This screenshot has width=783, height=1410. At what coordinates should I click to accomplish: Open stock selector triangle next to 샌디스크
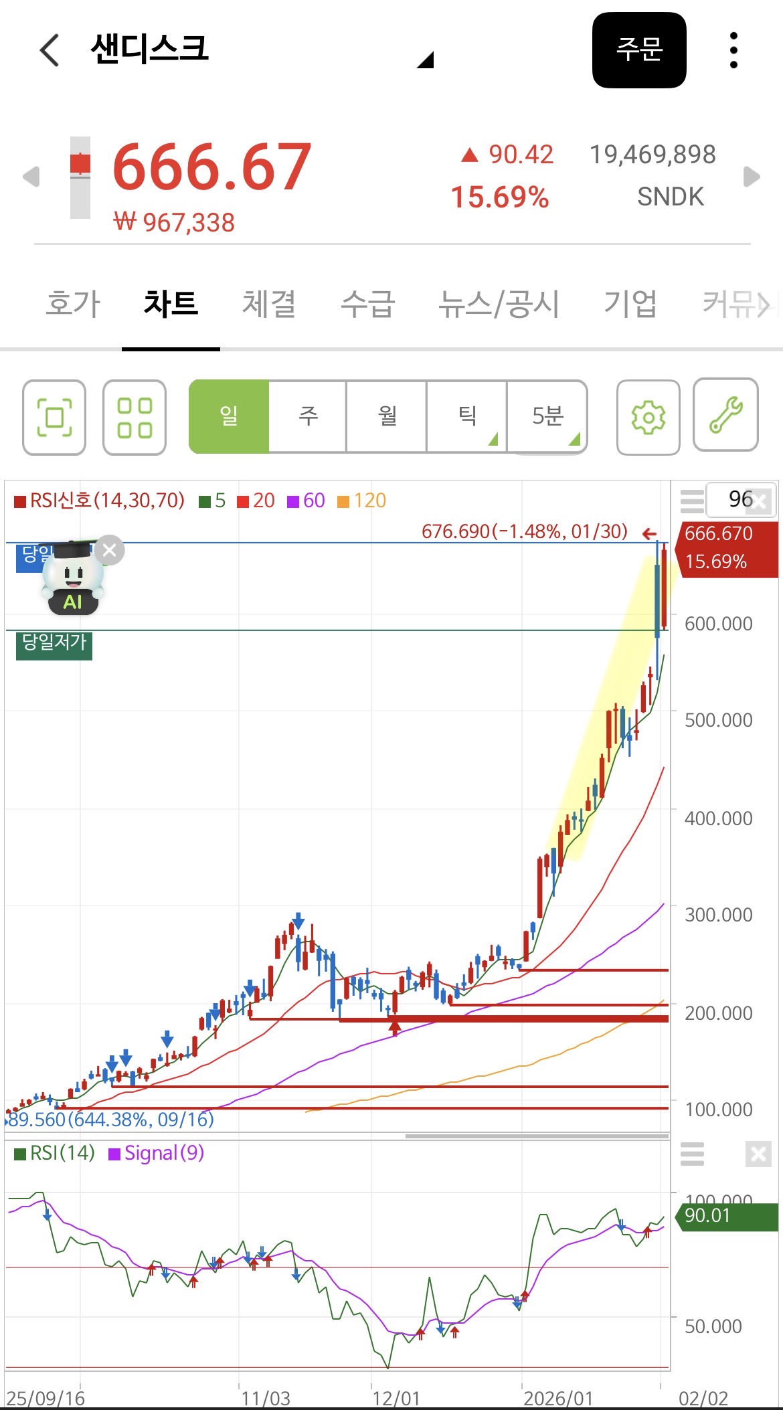click(x=426, y=60)
